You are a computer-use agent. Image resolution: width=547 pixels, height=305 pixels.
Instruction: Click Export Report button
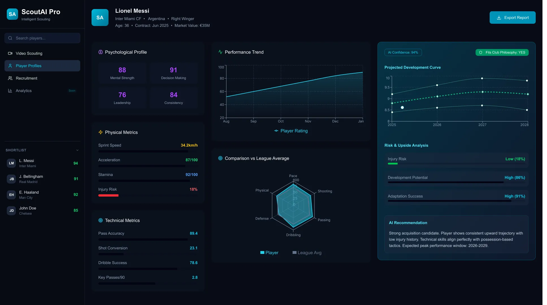point(513,18)
